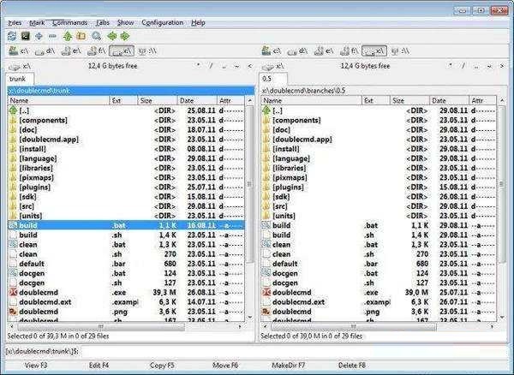Click the Copy F5 button
Screen dimensions: 514x375
[x=162, y=366]
